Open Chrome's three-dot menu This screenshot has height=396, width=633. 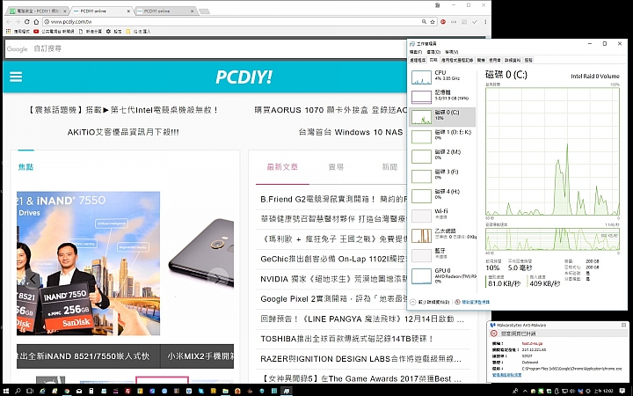point(485,22)
